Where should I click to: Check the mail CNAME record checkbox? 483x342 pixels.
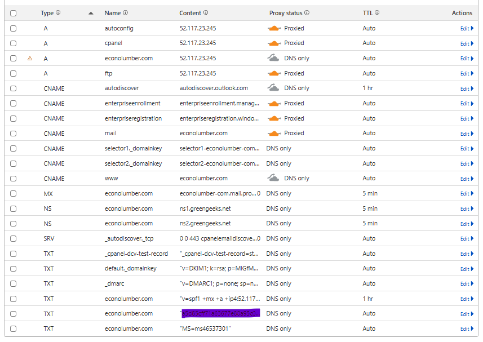click(14, 134)
